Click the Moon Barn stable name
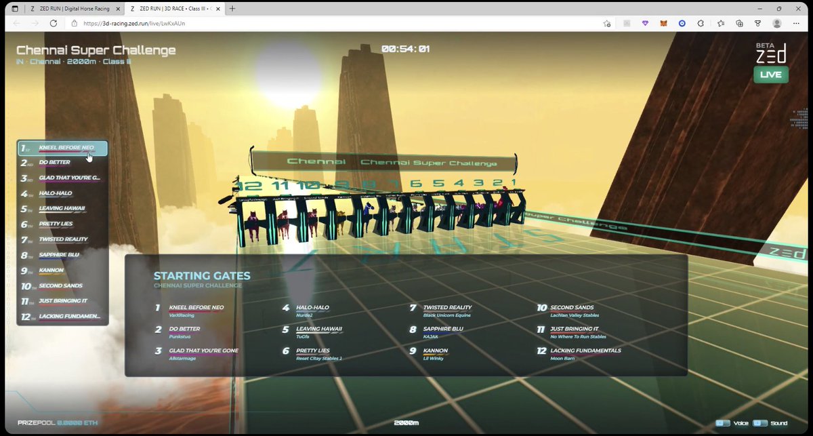 (562, 359)
